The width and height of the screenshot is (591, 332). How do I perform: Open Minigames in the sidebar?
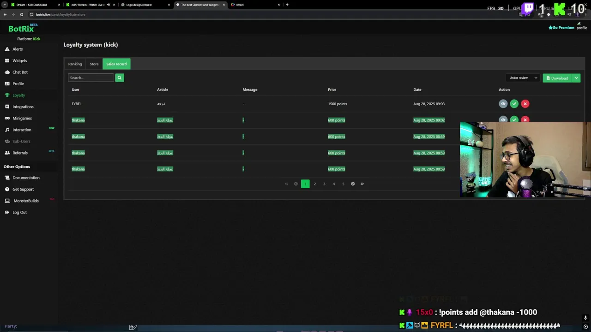click(x=22, y=118)
